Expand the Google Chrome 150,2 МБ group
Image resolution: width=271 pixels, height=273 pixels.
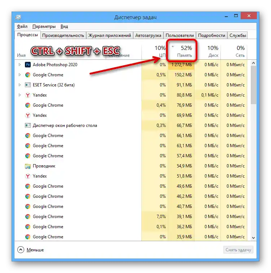click(x=19, y=75)
